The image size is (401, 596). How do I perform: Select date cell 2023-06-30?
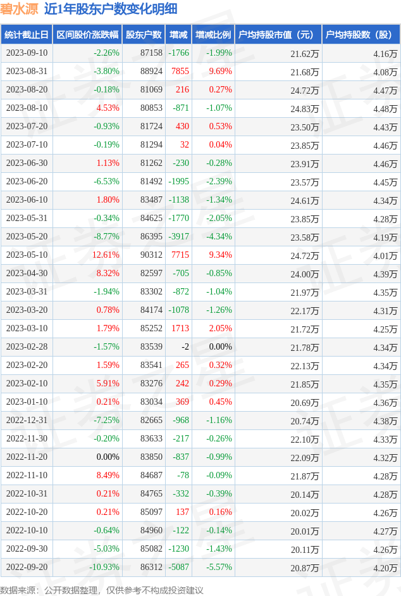(x=27, y=163)
